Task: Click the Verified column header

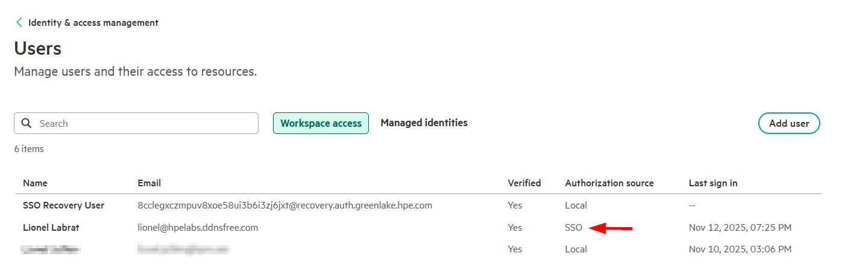Action: coord(524,183)
